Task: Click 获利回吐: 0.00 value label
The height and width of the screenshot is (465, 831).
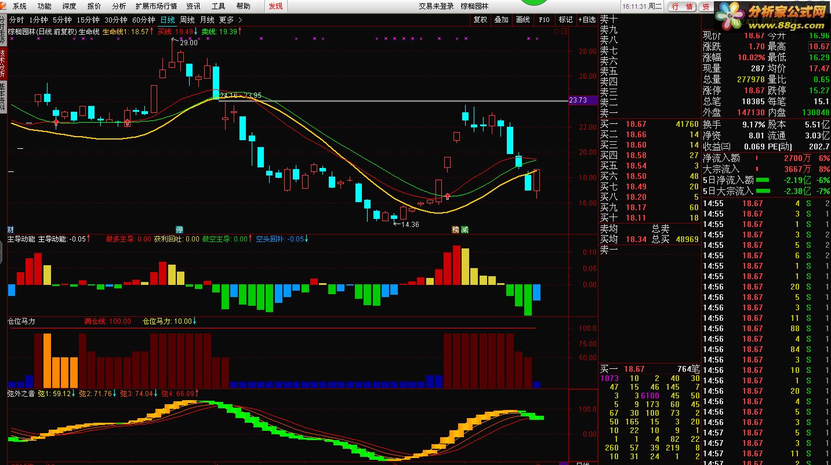Action: click(x=176, y=239)
